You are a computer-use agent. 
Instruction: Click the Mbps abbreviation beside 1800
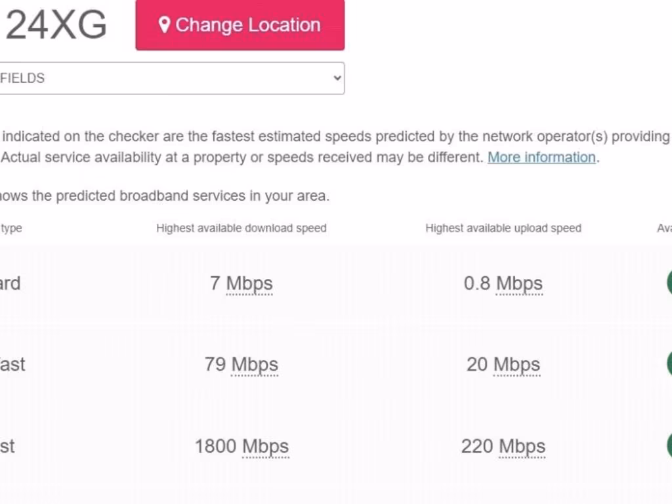(x=265, y=446)
